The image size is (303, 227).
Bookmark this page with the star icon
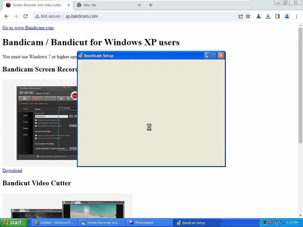[248, 17]
